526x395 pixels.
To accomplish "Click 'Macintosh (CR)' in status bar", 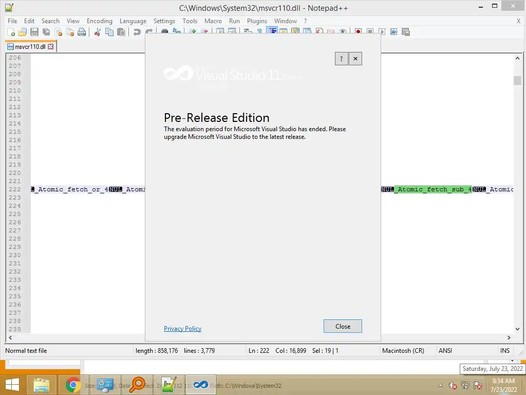I will coord(403,351).
